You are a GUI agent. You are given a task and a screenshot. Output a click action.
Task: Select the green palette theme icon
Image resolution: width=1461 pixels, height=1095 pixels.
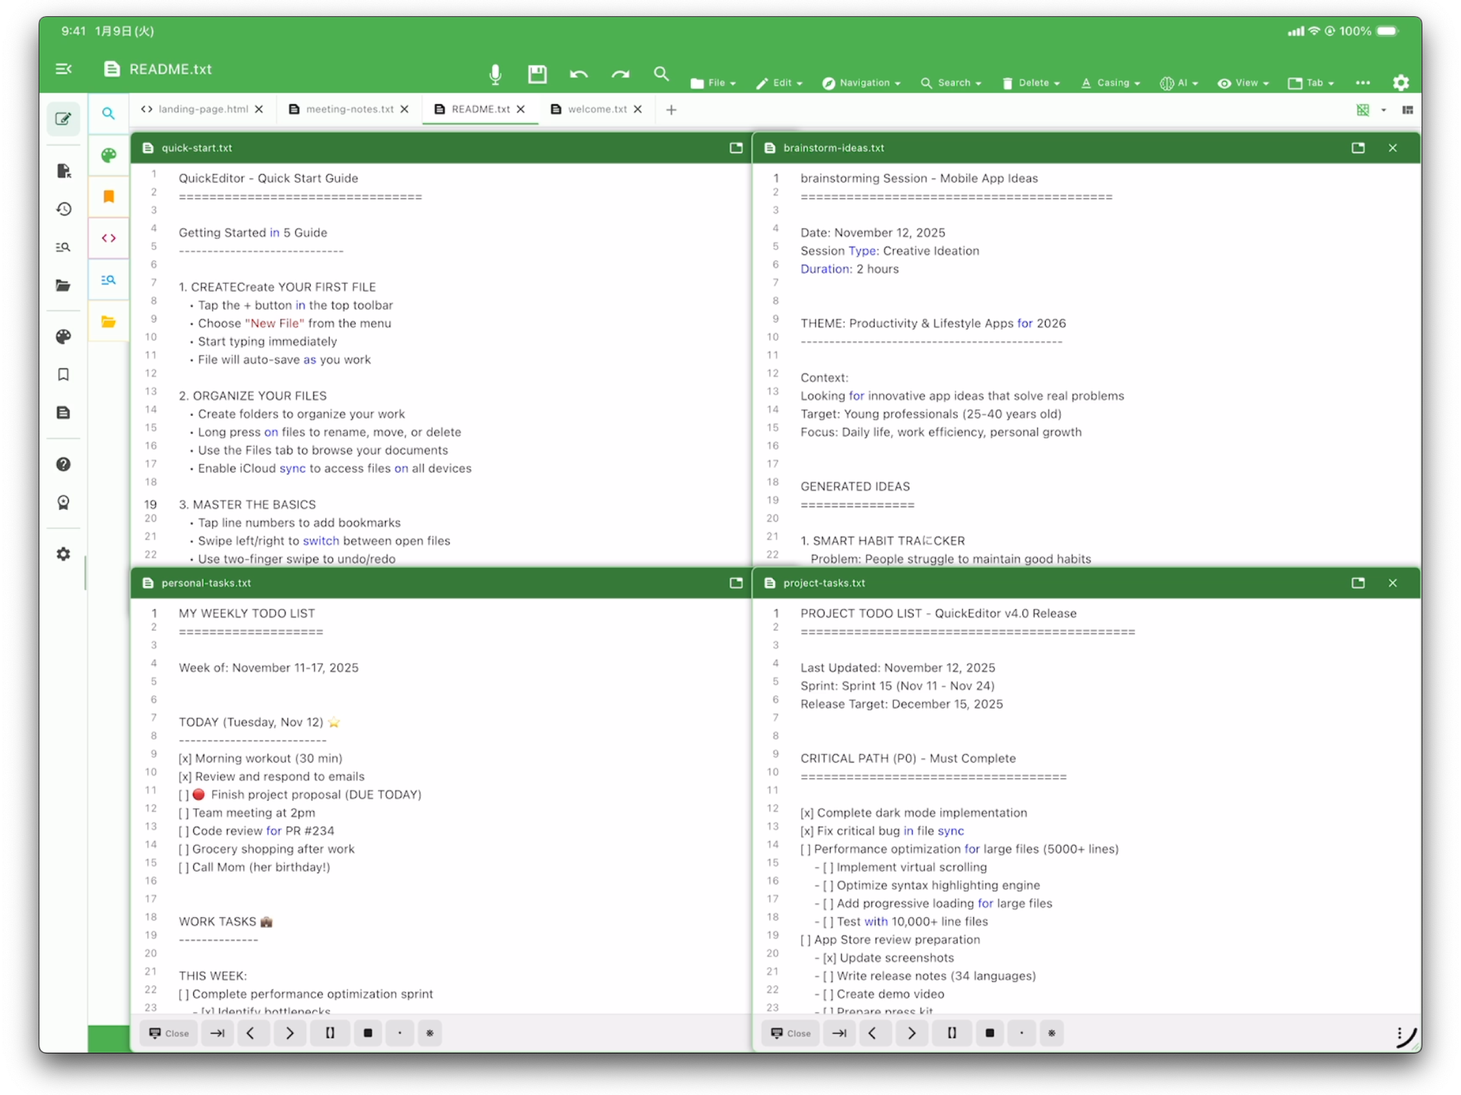pyautogui.click(x=109, y=155)
